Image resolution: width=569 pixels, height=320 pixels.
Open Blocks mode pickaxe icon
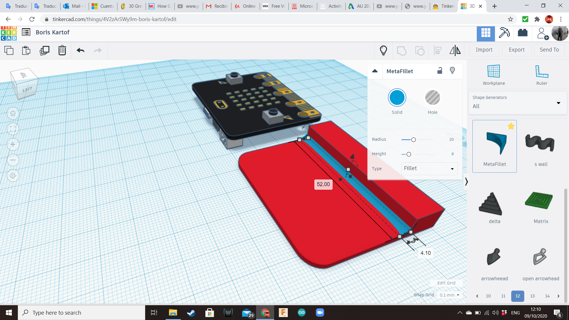pos(504,33)
